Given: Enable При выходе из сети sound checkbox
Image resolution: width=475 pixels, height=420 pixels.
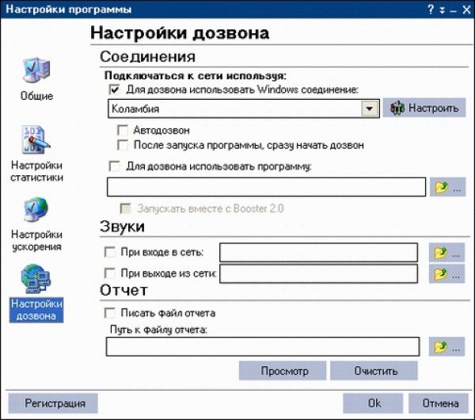Looking at the screenshot, I should pos(109,273).
